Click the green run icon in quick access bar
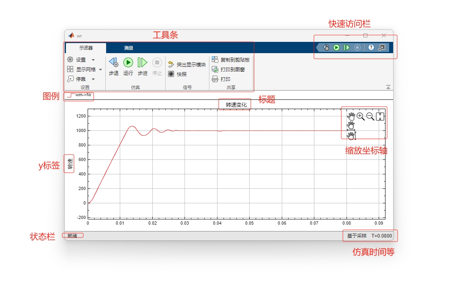This screenshot has width=449, height=281. [336, 48]
